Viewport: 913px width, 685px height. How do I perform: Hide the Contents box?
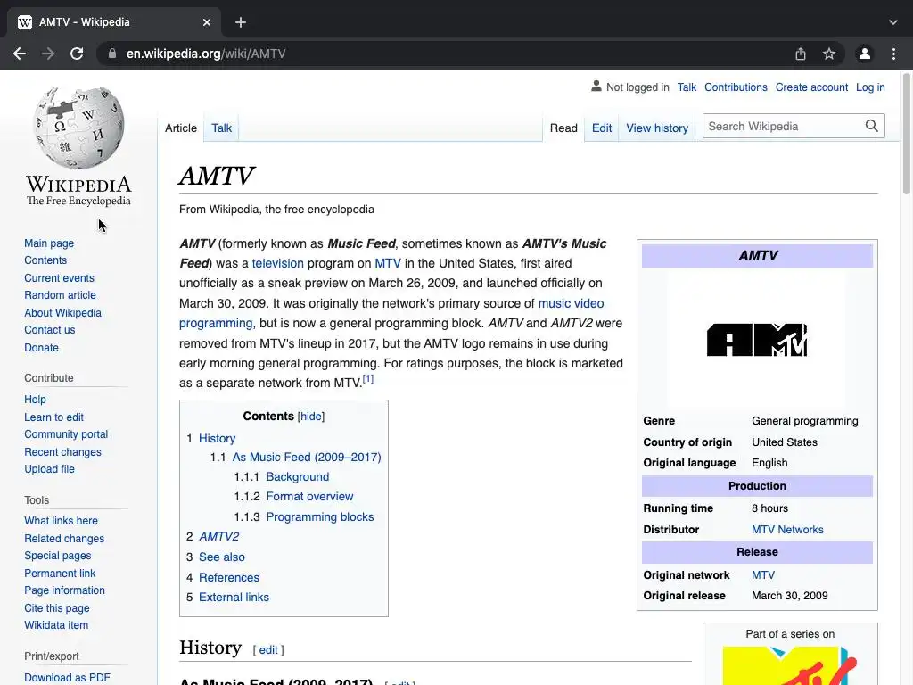pyautogui.click(x=311, y=417)
